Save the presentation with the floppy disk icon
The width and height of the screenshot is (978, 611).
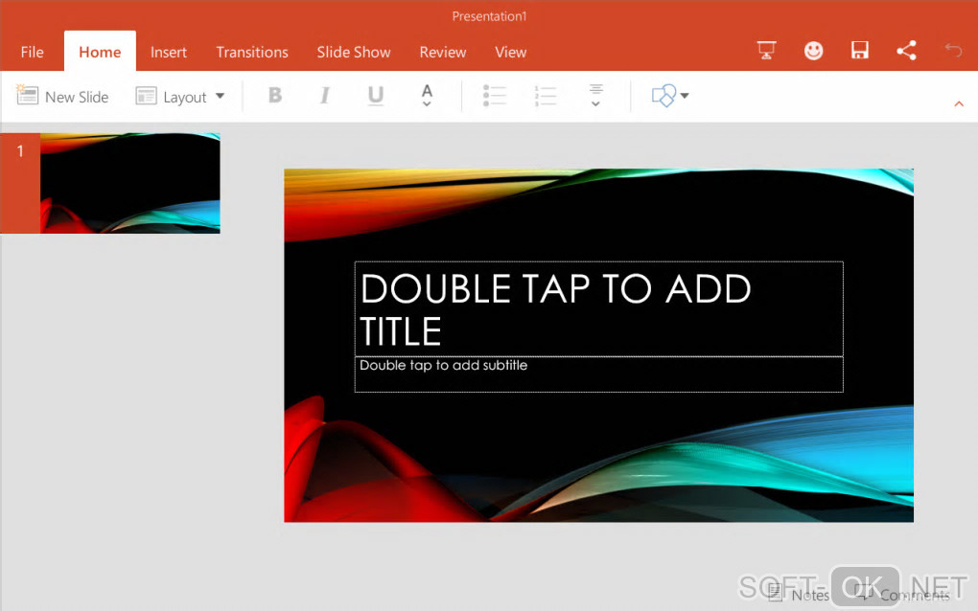(x=860, y=52)
